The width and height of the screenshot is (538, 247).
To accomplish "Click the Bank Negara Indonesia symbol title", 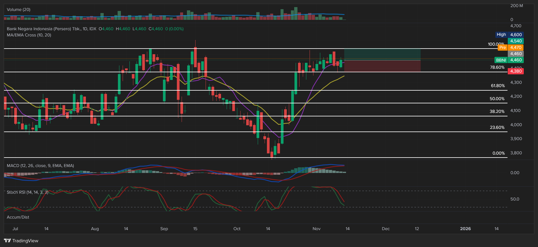I will pyautogui.click(x=51, y=29).
